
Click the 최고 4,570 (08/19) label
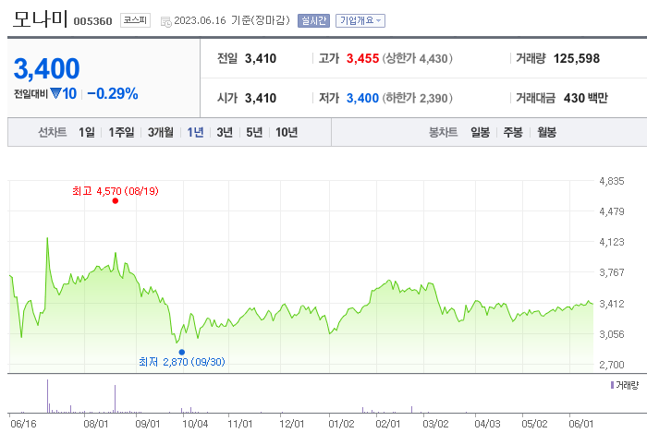(116, 191)
